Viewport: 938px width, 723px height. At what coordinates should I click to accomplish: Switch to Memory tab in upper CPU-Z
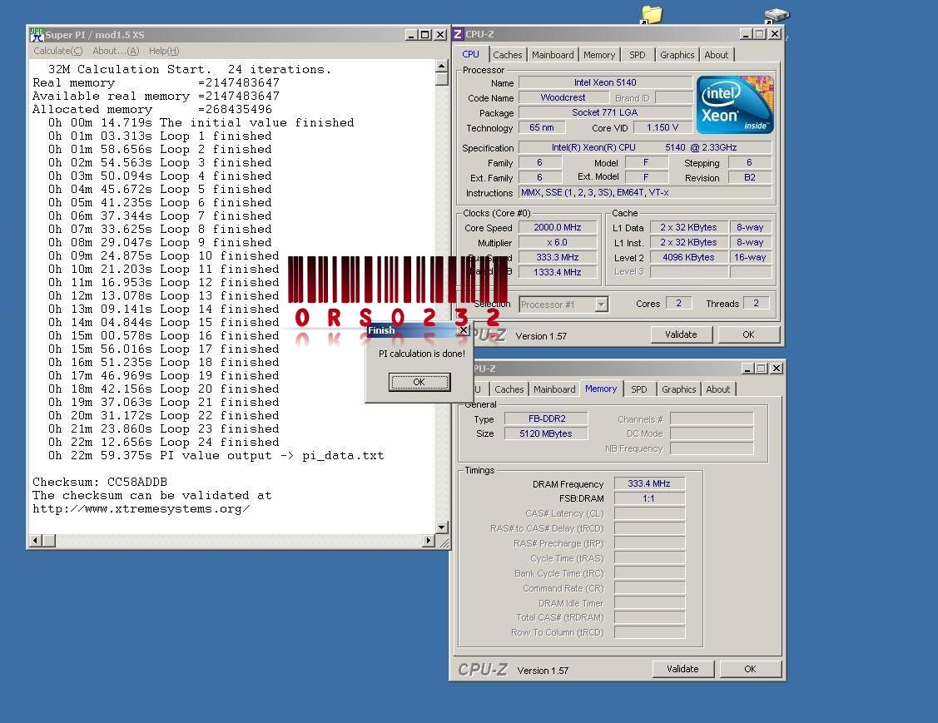click(598, 55)
